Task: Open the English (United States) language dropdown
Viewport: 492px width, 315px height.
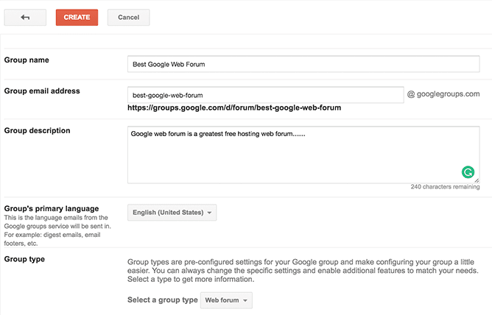Action: [x=172, y=213]
